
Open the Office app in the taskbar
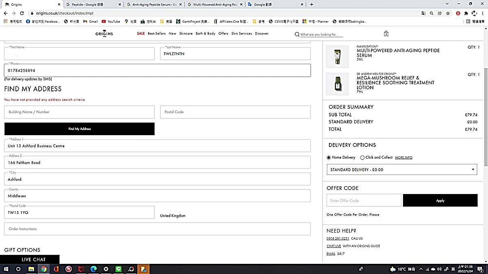pyautogui.click(x=56, y=269)
